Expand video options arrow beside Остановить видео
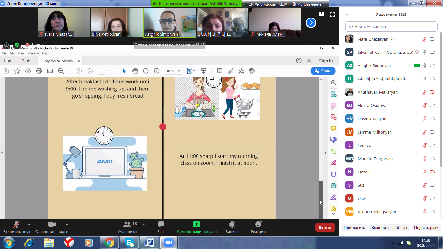This screenshot has height=249, width=443. pos(67,224)
